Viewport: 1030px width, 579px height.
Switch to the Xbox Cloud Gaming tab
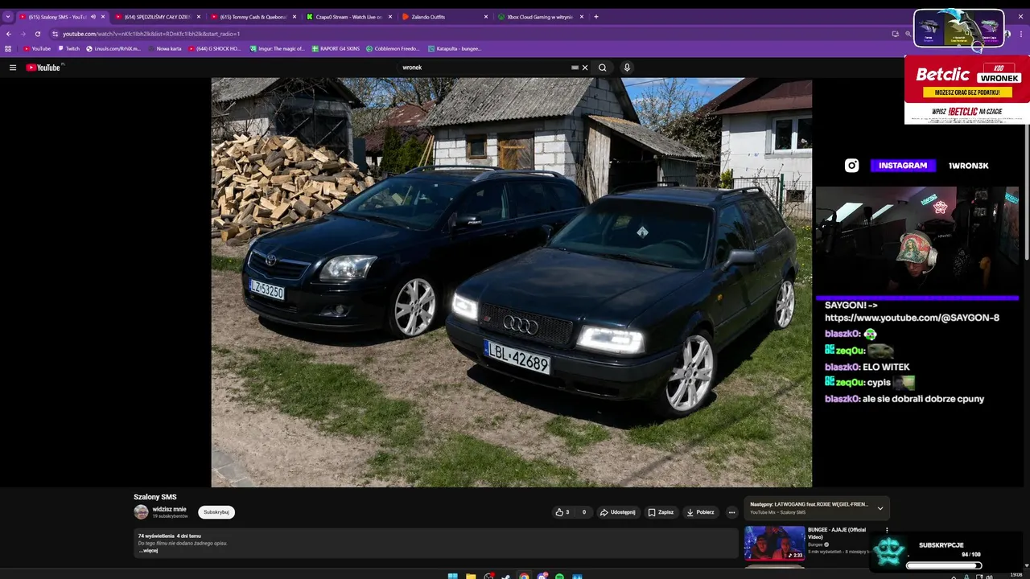(540, 17)
